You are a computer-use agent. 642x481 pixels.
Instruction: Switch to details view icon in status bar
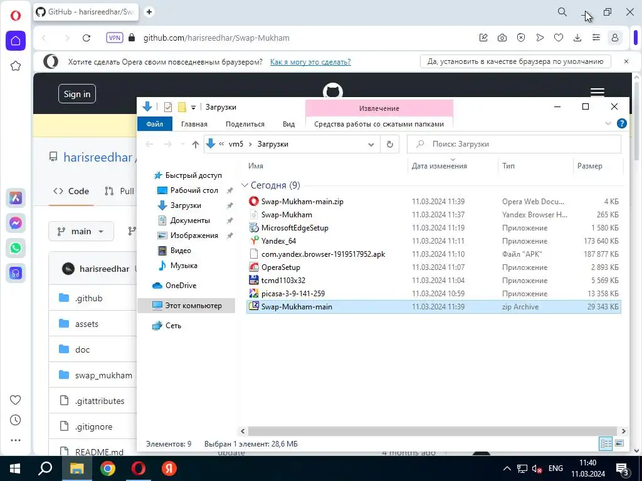pos(606,443)
